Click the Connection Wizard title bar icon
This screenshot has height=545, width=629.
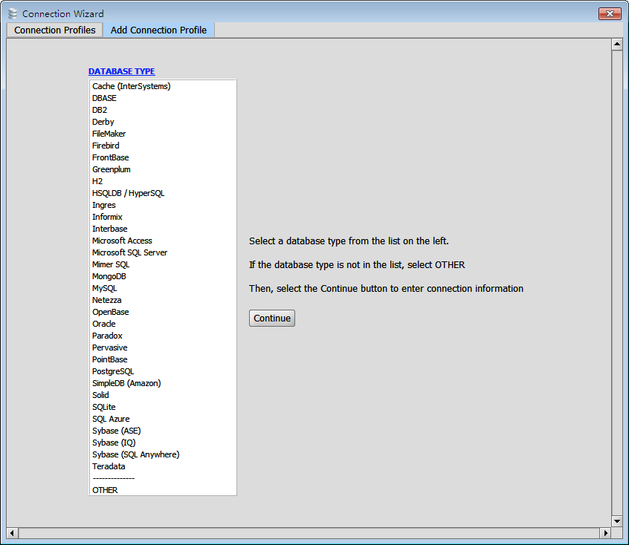[13, 13]
